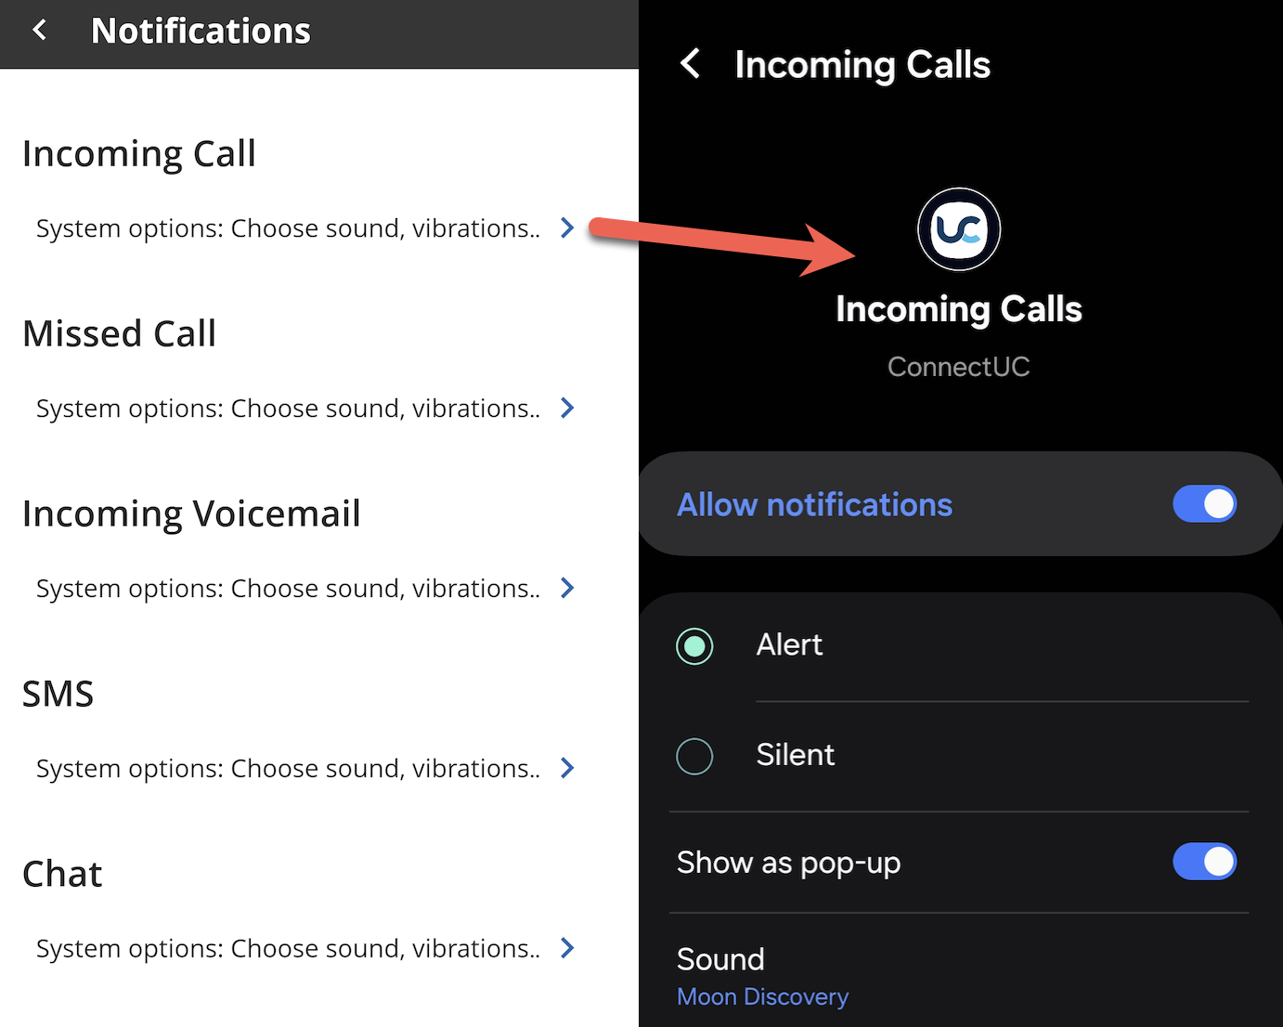The width and height of the screenshot is (1283, 1027).
Task: Open Chat system options chevron
Action: [567, 948]
